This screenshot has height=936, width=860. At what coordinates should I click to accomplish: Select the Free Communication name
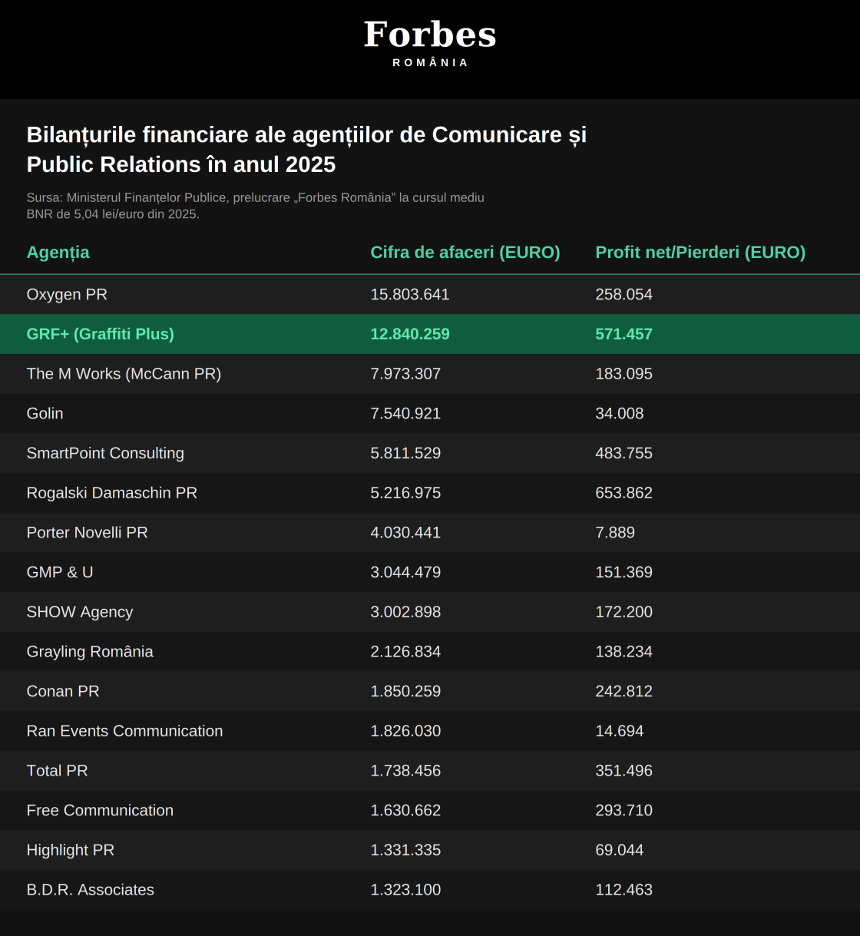tap(100, 810)
